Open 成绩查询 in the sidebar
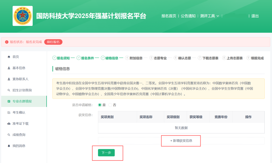Viewport: 272px width, 163px height. point(24,135)
